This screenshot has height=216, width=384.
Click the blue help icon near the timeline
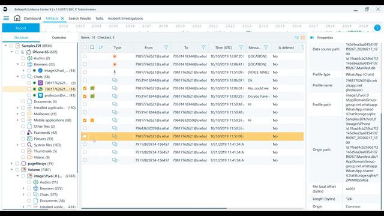(x=377, y=28)
